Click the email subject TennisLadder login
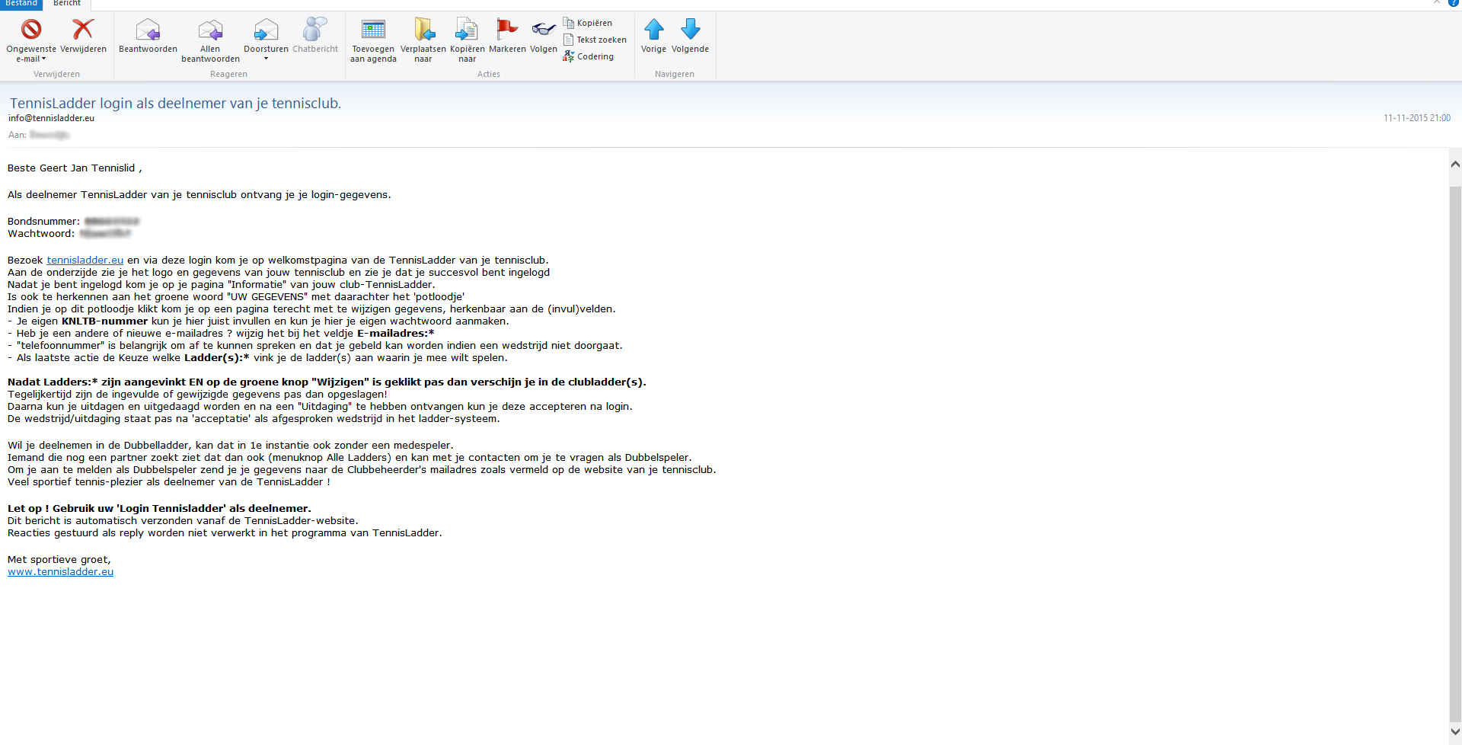 point(175,103)
